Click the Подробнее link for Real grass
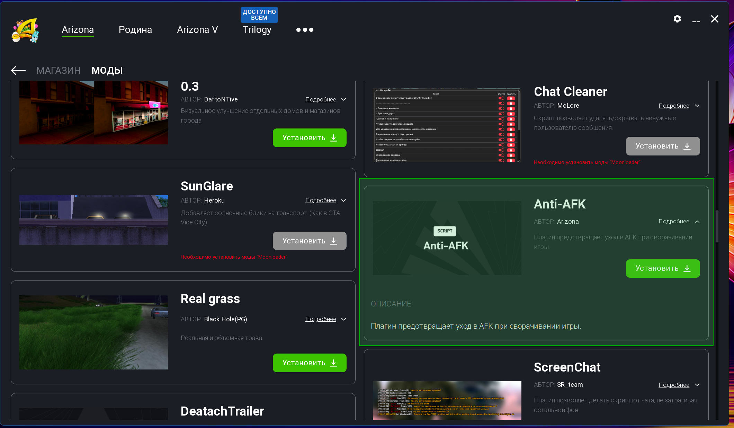Image resolution: width=734 pixels, height=428 pixels. [x=321, y=319]
